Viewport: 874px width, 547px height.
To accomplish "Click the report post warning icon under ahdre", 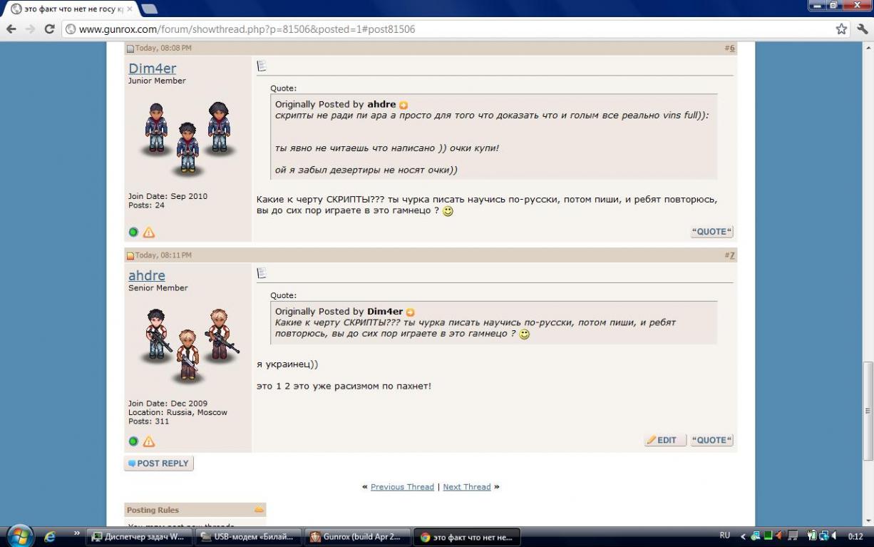I will 148,441.
